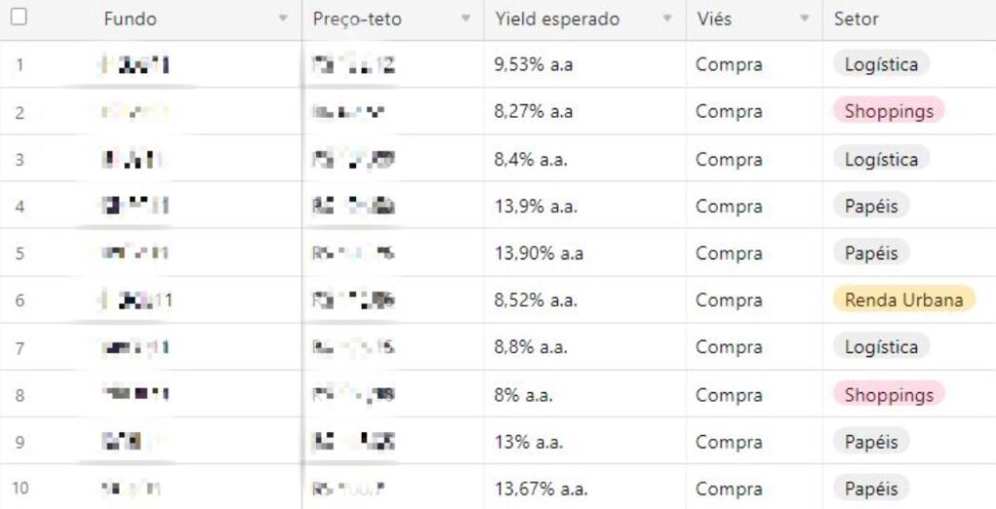The image size is (996, 509).
Task: Click the Yield esperado header label
Action: click(x=556, y=19)
